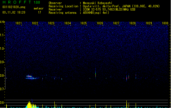
Task: Click the tall vertical echo streak before 1826
Action: (95, 73)
